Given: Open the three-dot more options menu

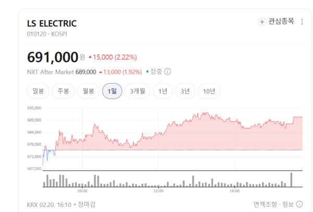Looking at the screenshot, I should point(302,22).
